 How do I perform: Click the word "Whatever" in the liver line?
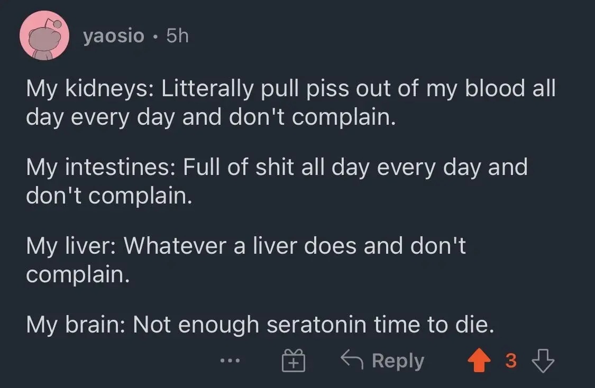pyautogui.click(x=174, y=246)
